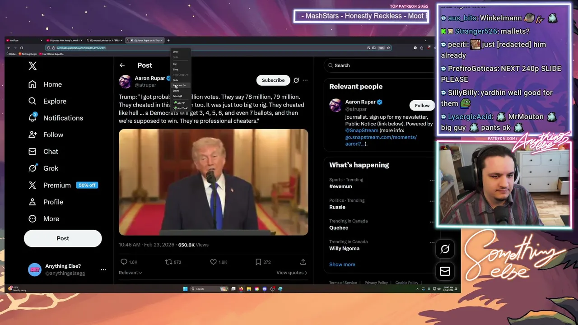Open the floating messages envelope button
The height and width of the screenshot is (325, 578).
(x=445, y=271)
